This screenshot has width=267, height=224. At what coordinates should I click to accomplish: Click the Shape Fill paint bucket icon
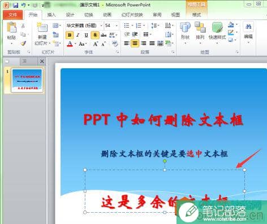(231, 25)
